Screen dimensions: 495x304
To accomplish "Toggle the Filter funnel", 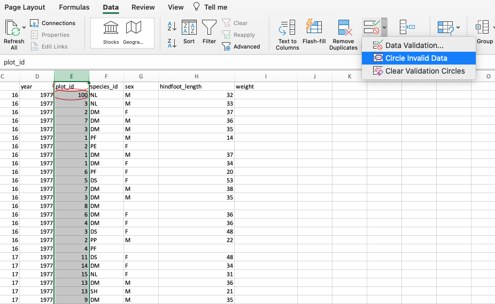I will pos(209,32).
